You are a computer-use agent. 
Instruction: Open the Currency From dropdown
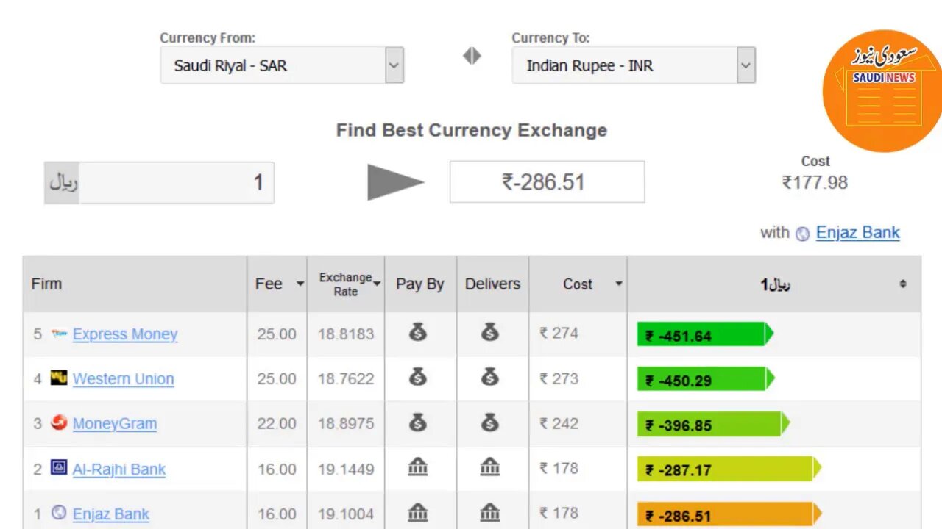282,65
